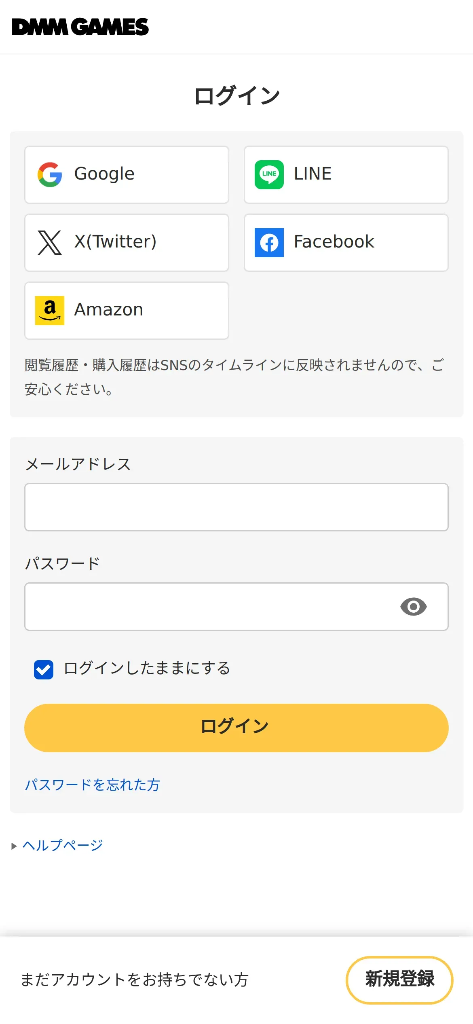The height and width of the screenshot is (1024, 473).
Task: Click the X (Twitter) logo icon
Action: point(50,243)
